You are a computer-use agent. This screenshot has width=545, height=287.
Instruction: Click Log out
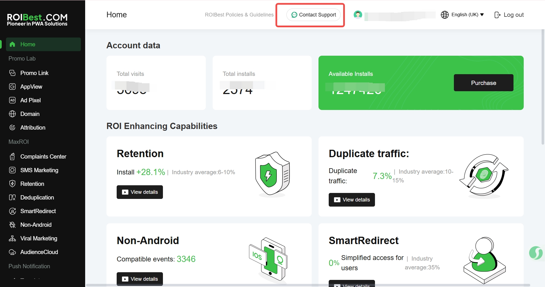(x=509, y=15)
